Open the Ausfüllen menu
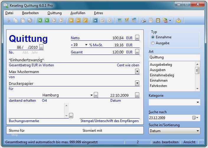 click(78, 13)
